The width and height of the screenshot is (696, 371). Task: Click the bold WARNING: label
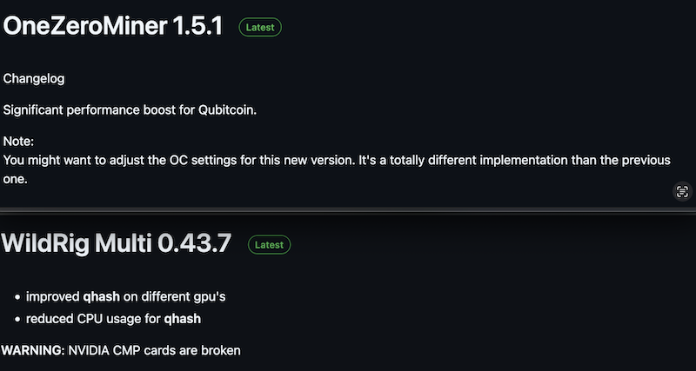(33, 351)
